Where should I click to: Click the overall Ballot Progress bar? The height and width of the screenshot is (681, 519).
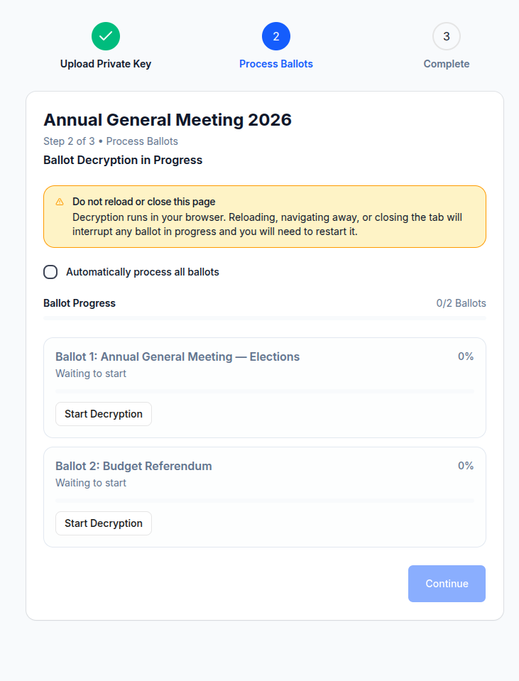pyautogui.click(x=265, y=318)
